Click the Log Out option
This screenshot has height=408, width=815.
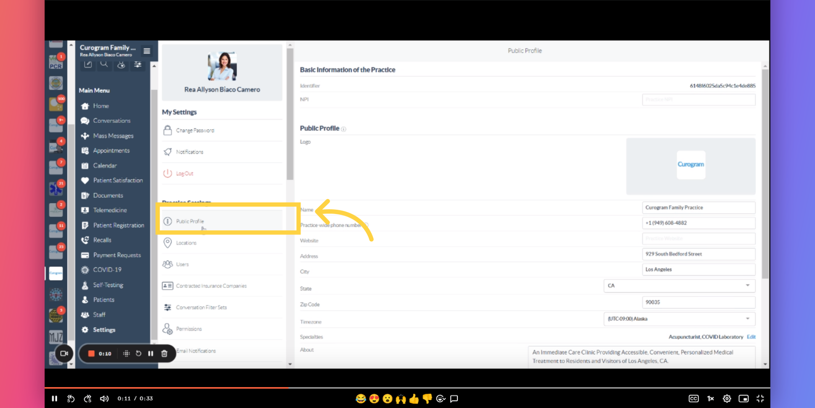184,174
